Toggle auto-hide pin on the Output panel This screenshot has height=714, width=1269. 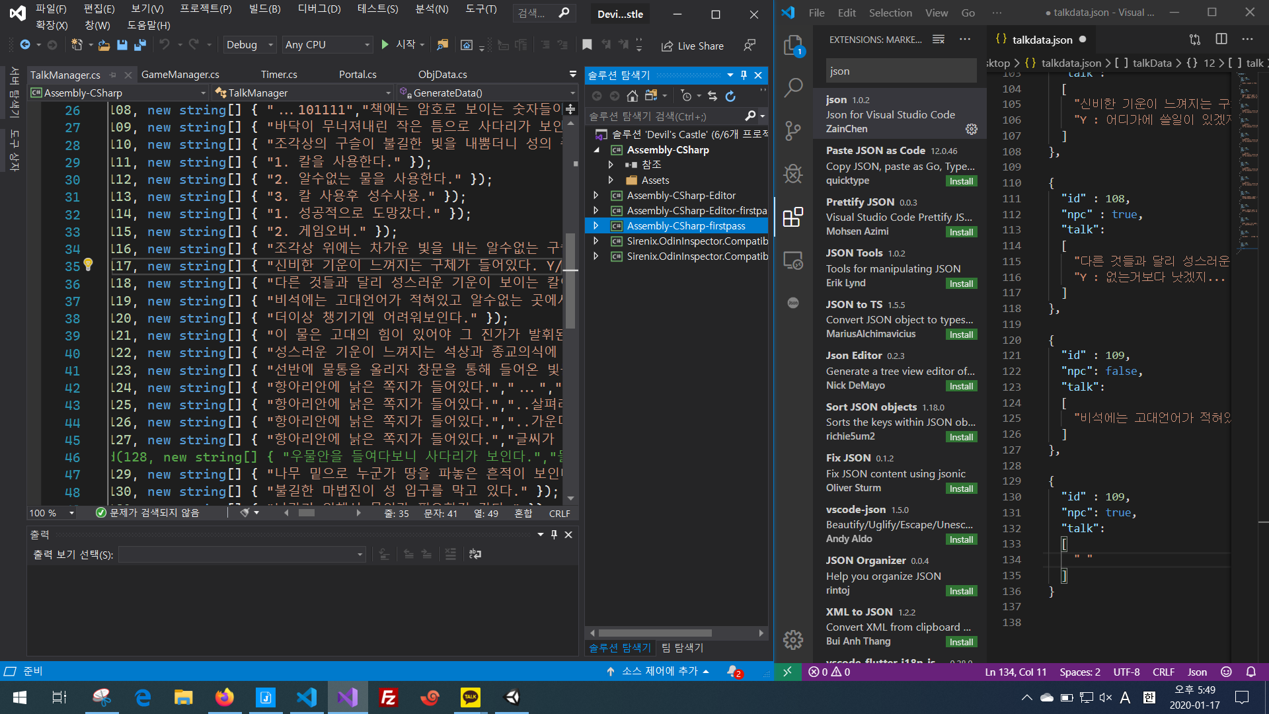tap(555, 534)
